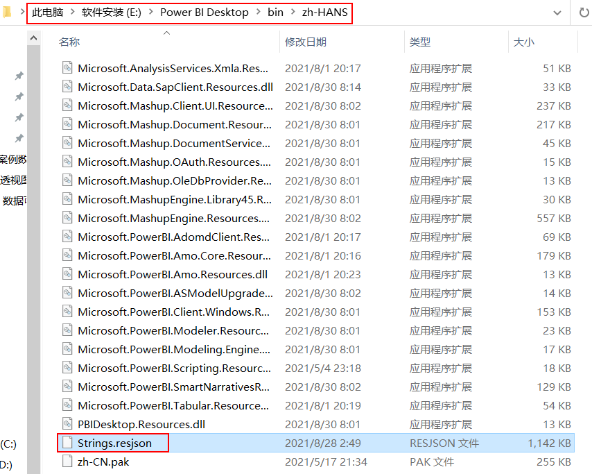Click icon of Microsoft.Mashup.Document.Resour... file
Screen dimensions: 592x474
67,124
